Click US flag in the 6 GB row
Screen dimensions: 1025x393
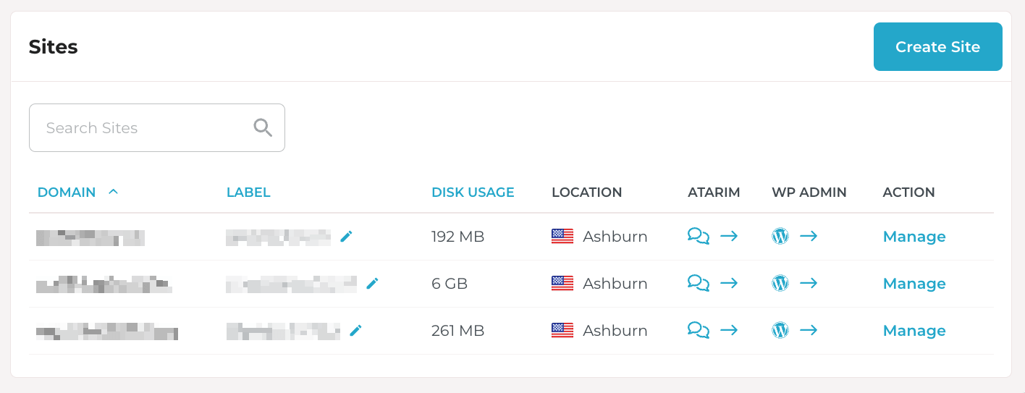562,283
